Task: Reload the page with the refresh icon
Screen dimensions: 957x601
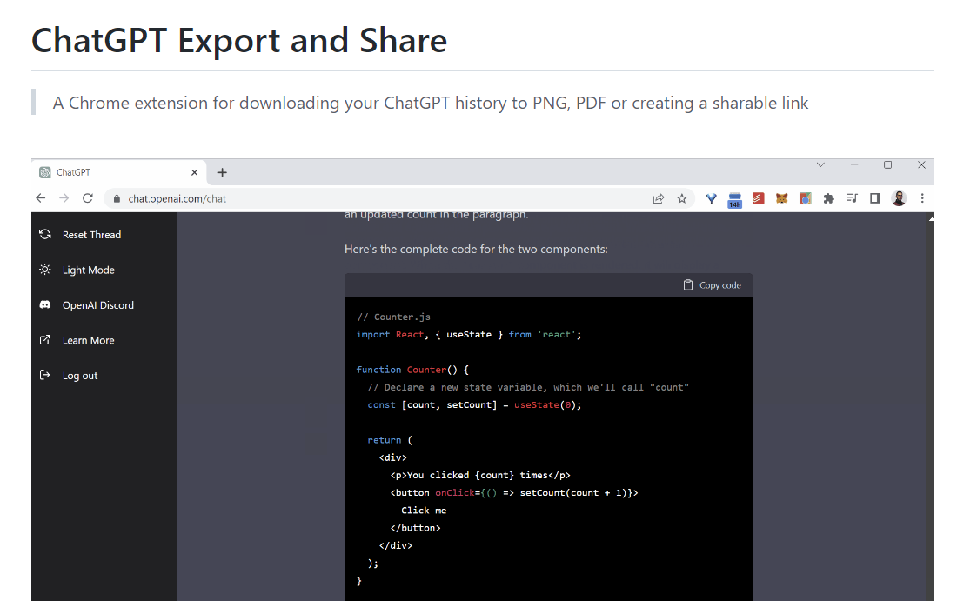Action: [x=88, y=198]
